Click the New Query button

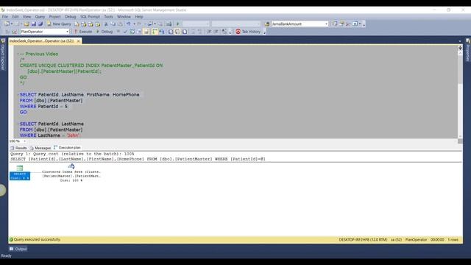59,24
